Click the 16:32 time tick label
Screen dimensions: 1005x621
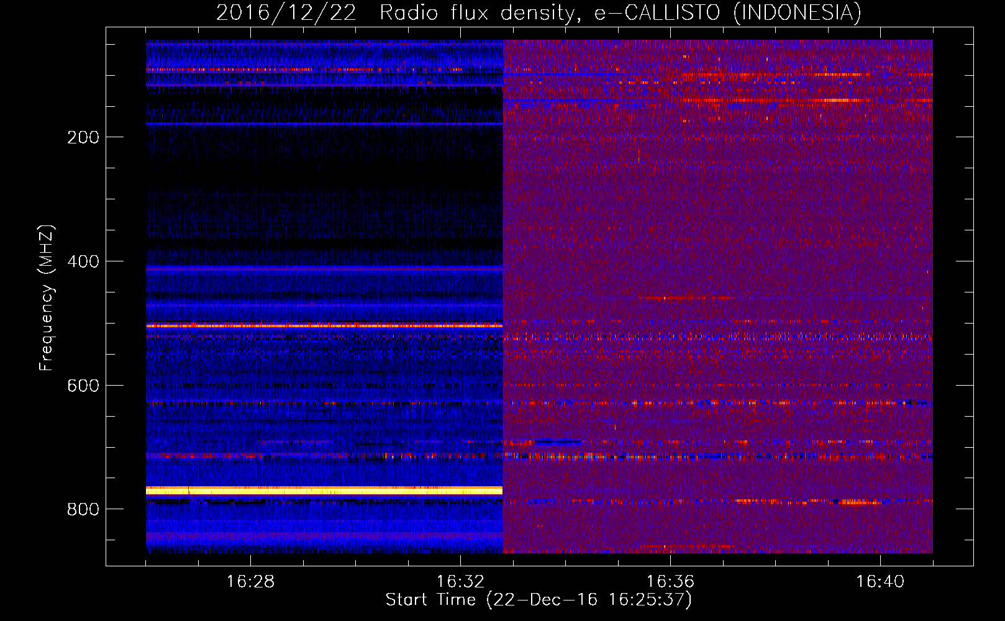[x=460, y=582]
